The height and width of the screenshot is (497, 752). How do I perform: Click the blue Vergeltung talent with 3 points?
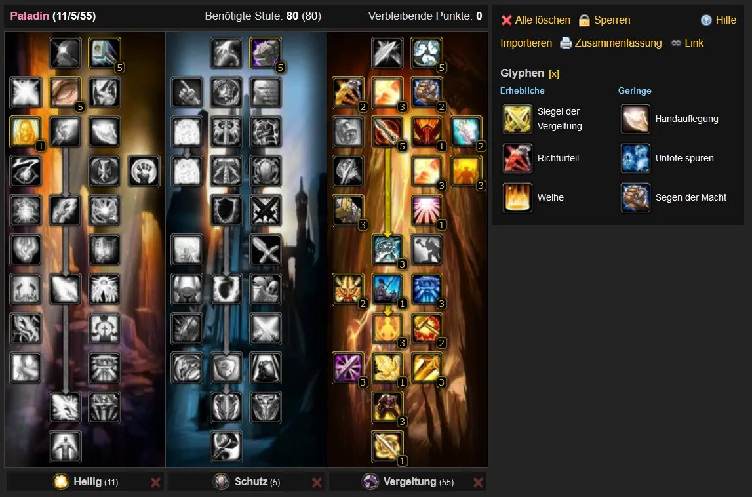(x=427, y=288)
